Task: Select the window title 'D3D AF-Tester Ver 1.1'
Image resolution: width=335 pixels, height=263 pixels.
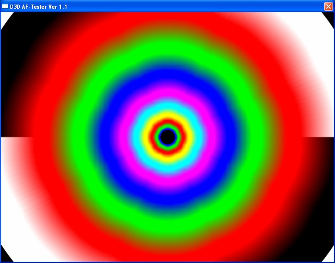Action: [x=39, y=7]
